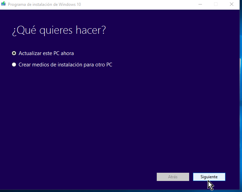Close the Windows 10 installer window
Image resolution: width=242 pixels, height=192 pixels.
232,4
